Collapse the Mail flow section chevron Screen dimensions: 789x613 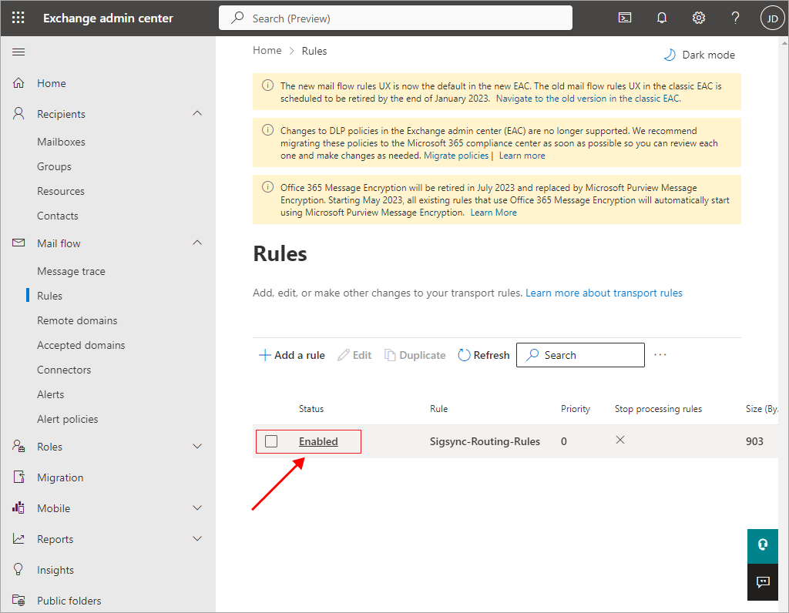coord(197,243)
